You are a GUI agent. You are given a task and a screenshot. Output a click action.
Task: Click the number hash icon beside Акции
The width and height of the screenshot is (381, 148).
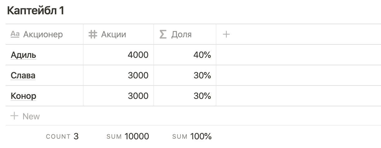93,34
